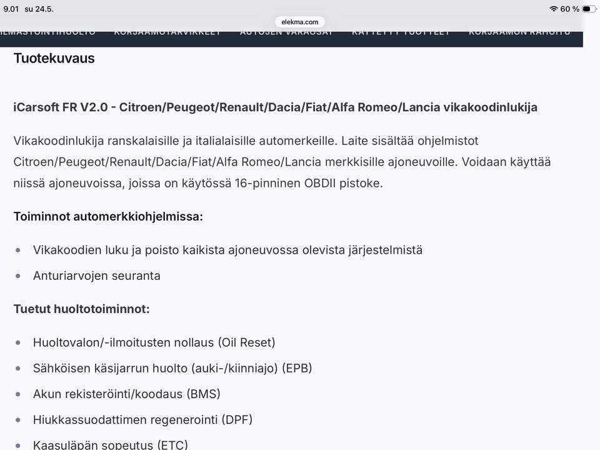Click the Tuetut huoltotoiminnot heading
Viewport: 600px width, 450px height.
tap(81, 309)
